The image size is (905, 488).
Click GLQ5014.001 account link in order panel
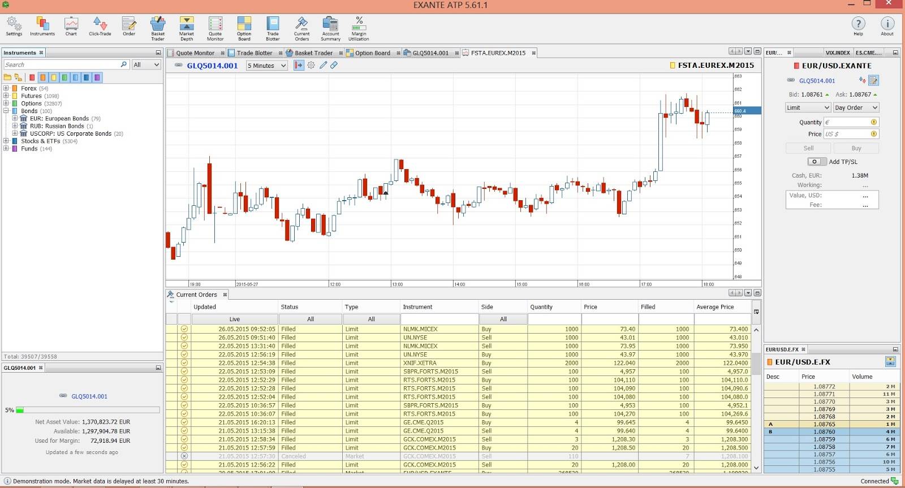tap(817, 81)
